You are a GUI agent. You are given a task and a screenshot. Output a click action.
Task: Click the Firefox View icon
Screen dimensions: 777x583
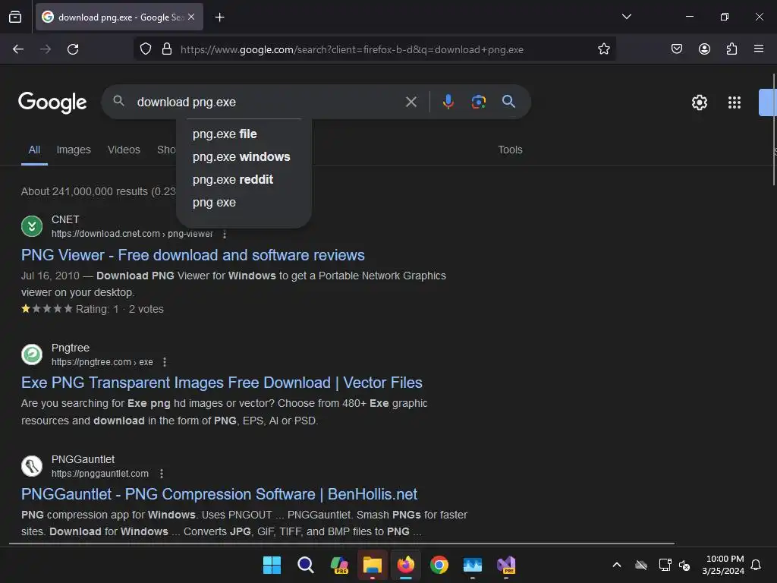pyautogui.click(x=15, y=17)
